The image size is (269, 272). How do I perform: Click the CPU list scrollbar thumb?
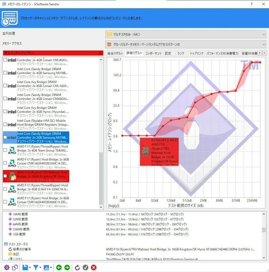click(101, 178)
